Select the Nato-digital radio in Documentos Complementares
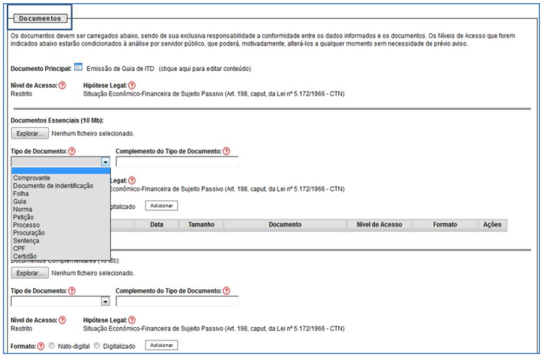 [52, 346]
